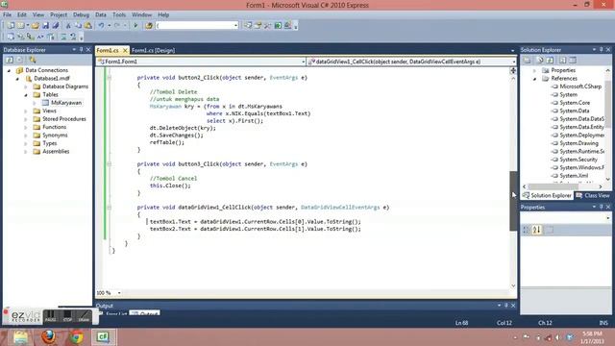Screen dimensions: 615x346
Task: Click View Code icon in Solution Explorer toolbar
Action: [x=562, y=60]
